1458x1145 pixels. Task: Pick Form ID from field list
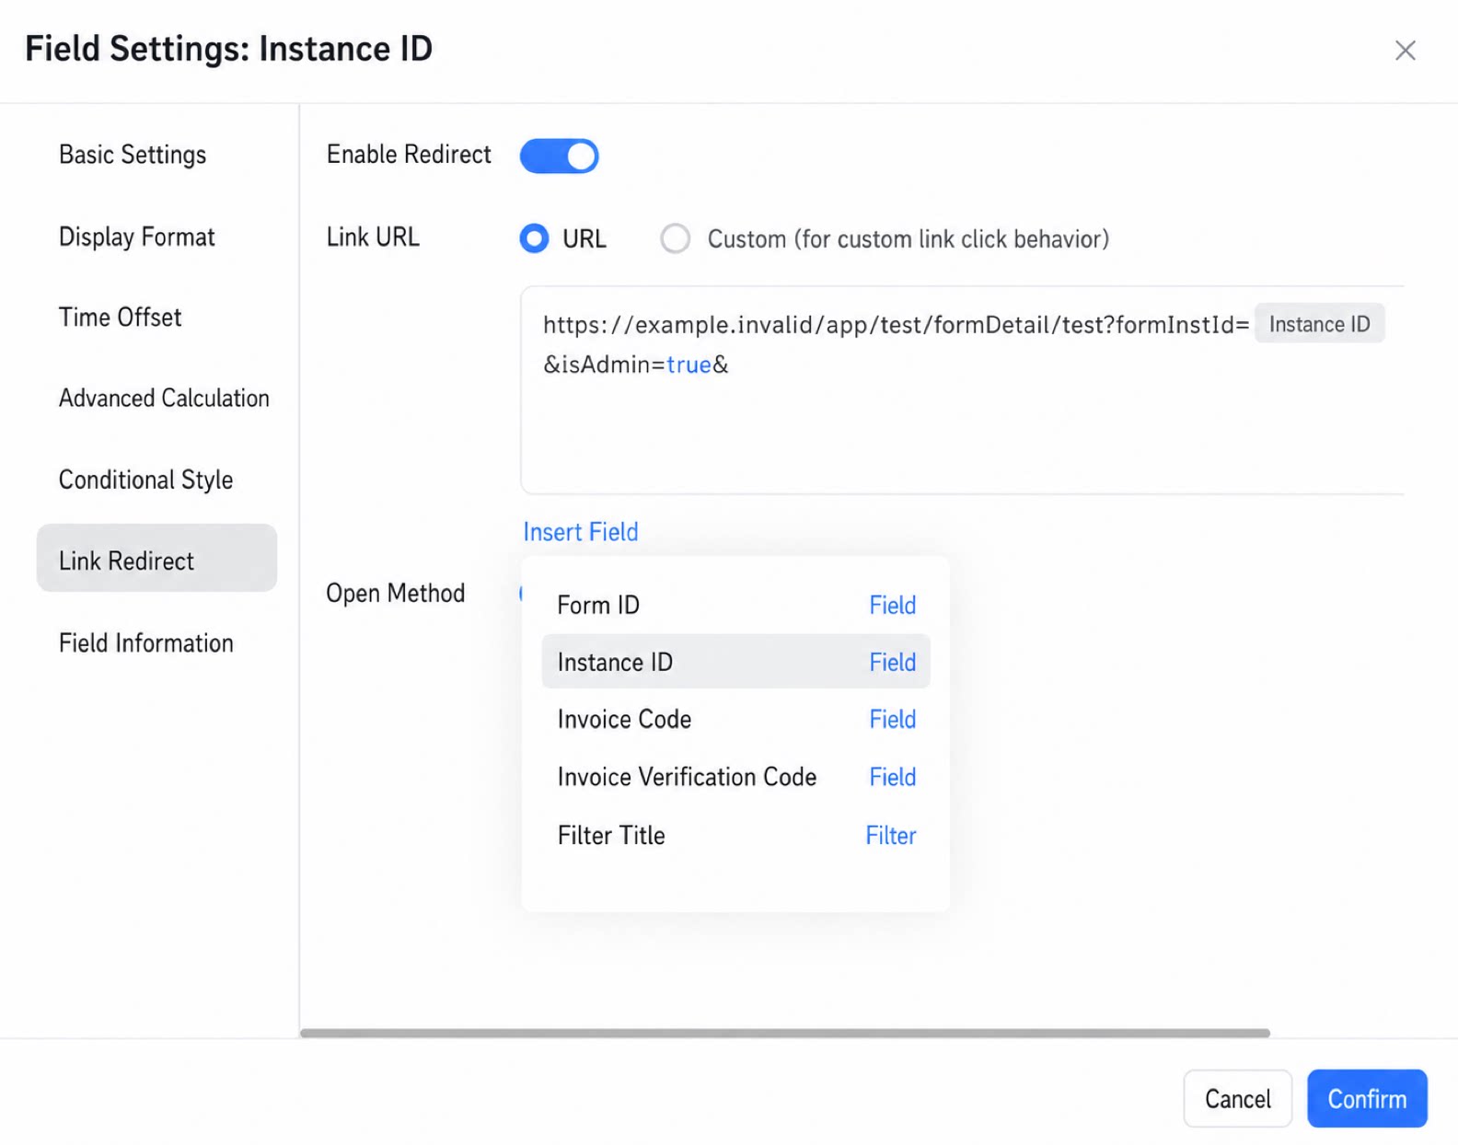coord(735,605)
